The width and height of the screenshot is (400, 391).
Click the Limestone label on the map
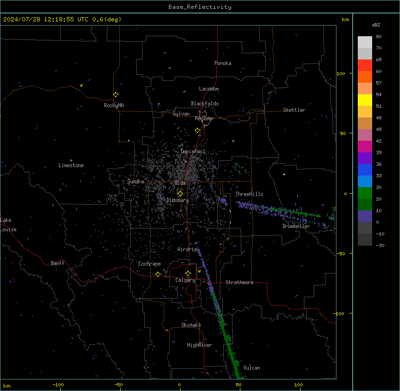coord(71,165)
